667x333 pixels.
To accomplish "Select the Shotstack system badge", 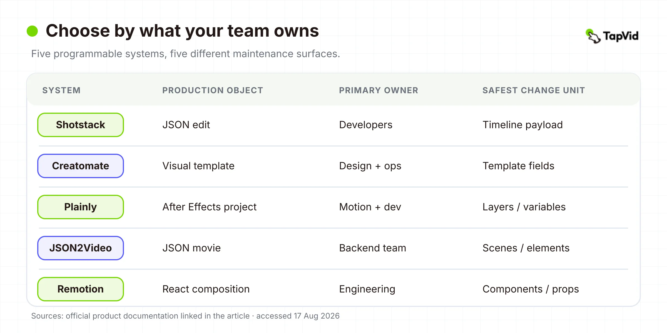I will (x=81, y=125).
